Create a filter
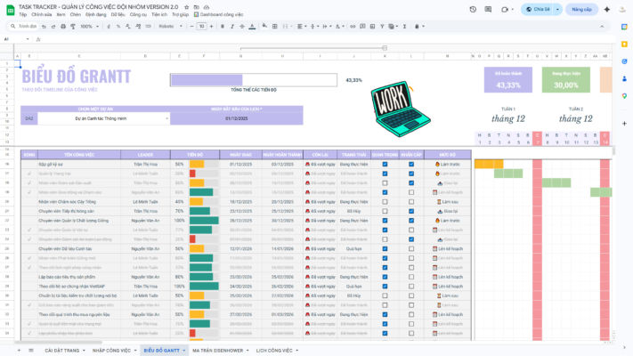The image size is (633, 356). [382, 26]
